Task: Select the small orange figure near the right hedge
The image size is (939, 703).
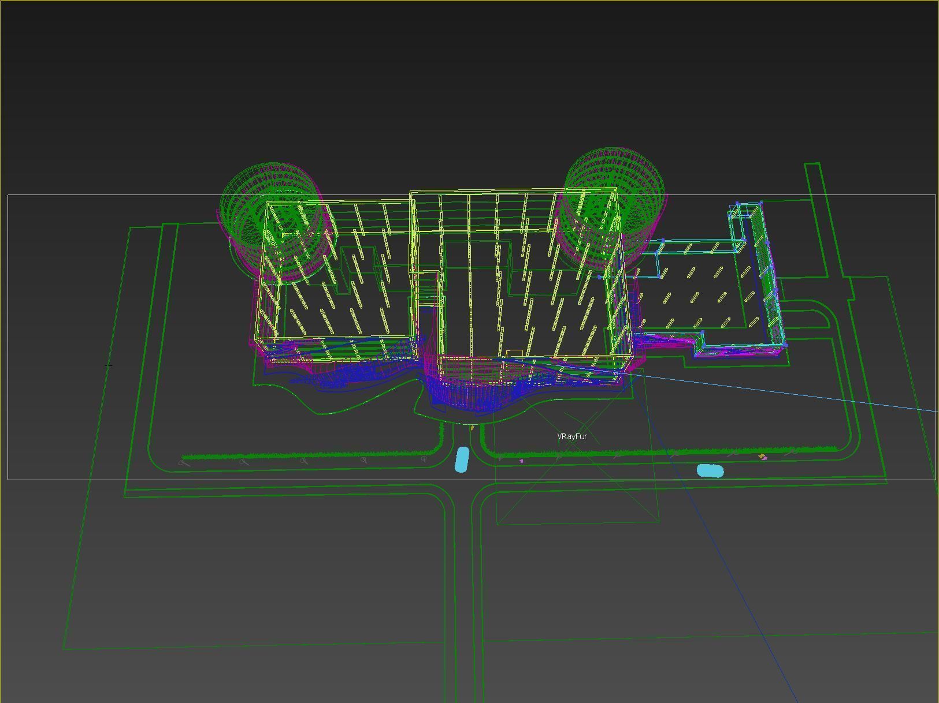Action: 763,457
